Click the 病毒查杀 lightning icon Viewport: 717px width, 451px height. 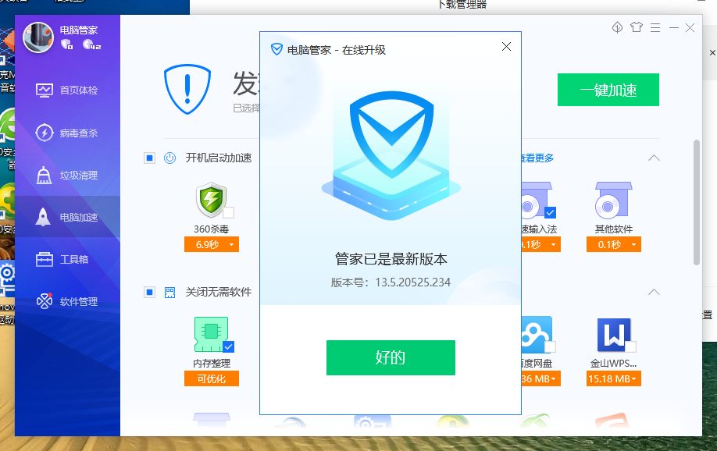[x=45, y=133]
